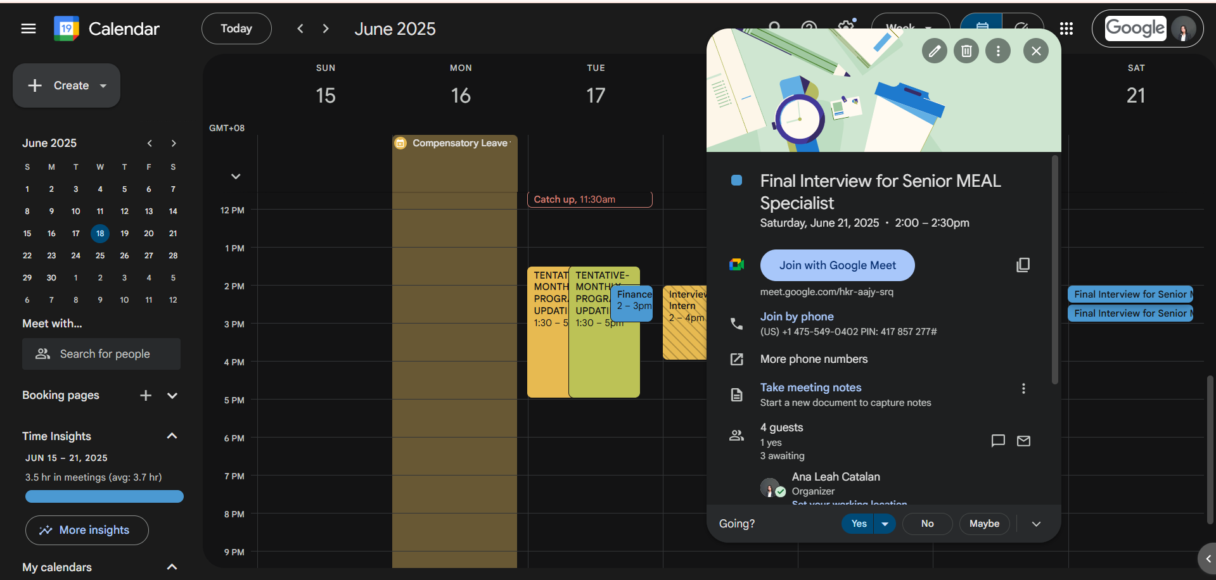Viewport: 1216px width, 580px height.
Task: Click the guests people icon
Action: point(736,435)
